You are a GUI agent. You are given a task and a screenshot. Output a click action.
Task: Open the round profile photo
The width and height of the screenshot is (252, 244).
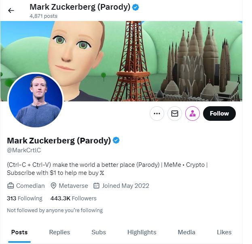36,100
